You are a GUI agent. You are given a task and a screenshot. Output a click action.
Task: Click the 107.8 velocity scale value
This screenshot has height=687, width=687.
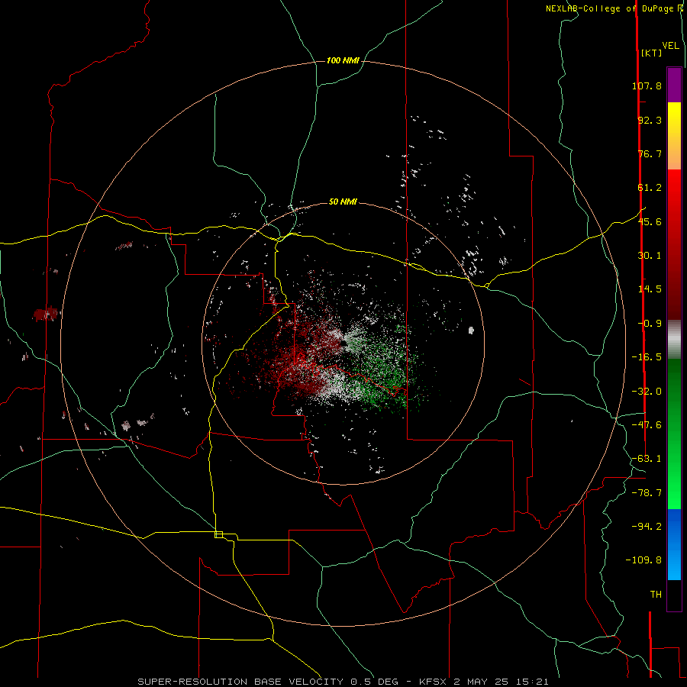(647, 85)
